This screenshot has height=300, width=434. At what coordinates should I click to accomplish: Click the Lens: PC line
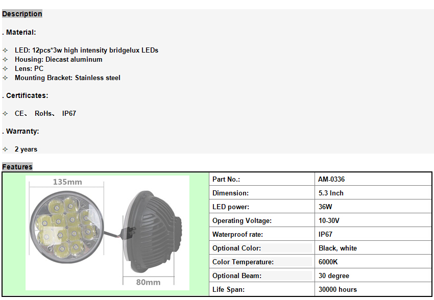(x=29, y=68)
